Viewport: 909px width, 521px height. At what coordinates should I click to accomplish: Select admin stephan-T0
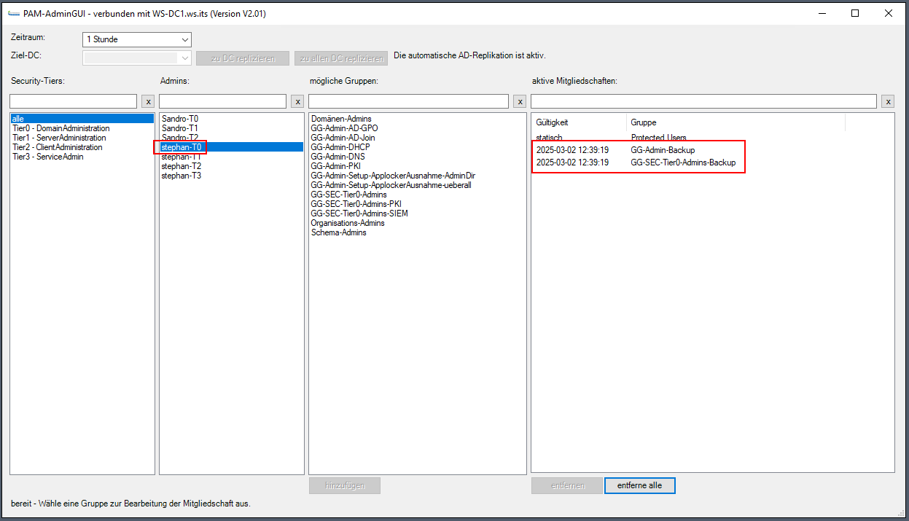232,146
